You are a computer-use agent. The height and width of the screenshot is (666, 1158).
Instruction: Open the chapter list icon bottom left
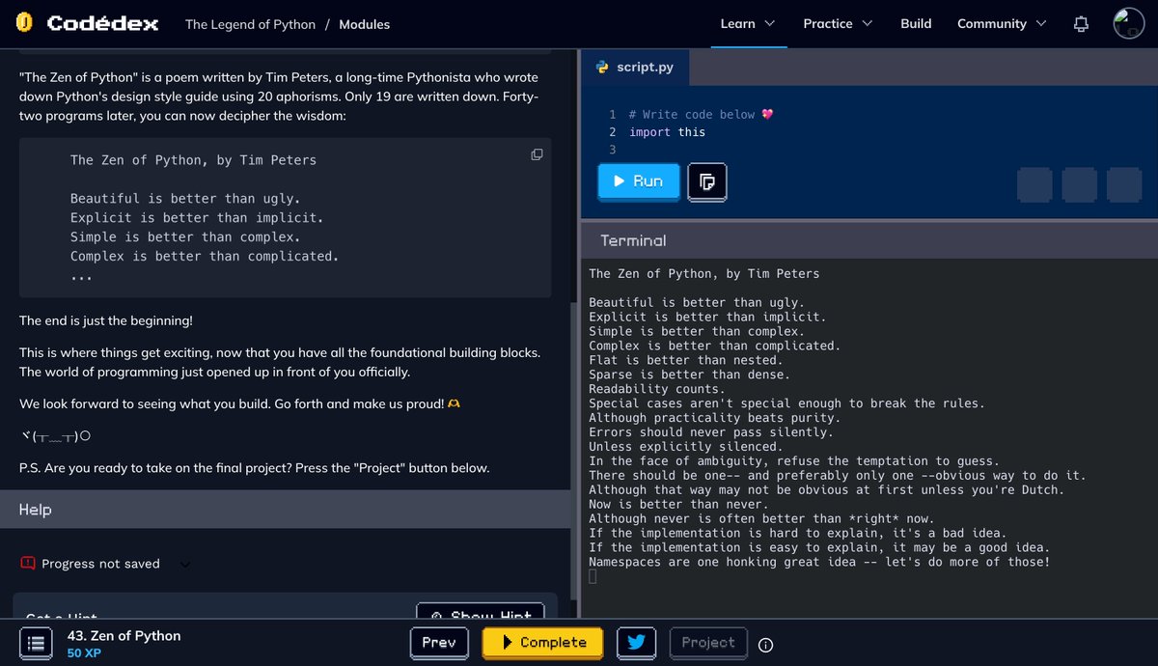tap(36, 643)
